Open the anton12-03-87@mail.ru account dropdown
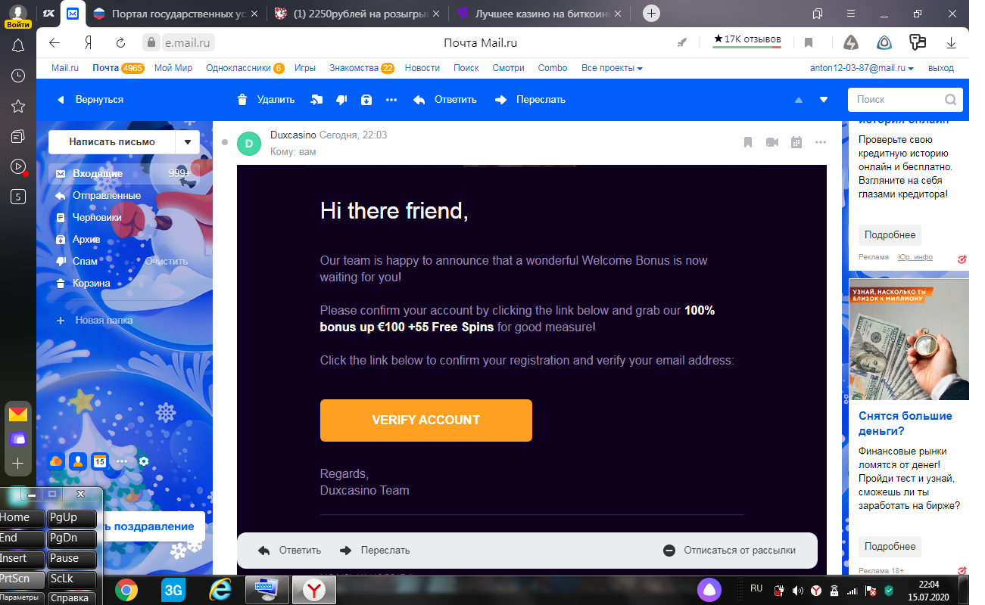The image size is (985, 605). pyautogui.click(x=862, y=68)
